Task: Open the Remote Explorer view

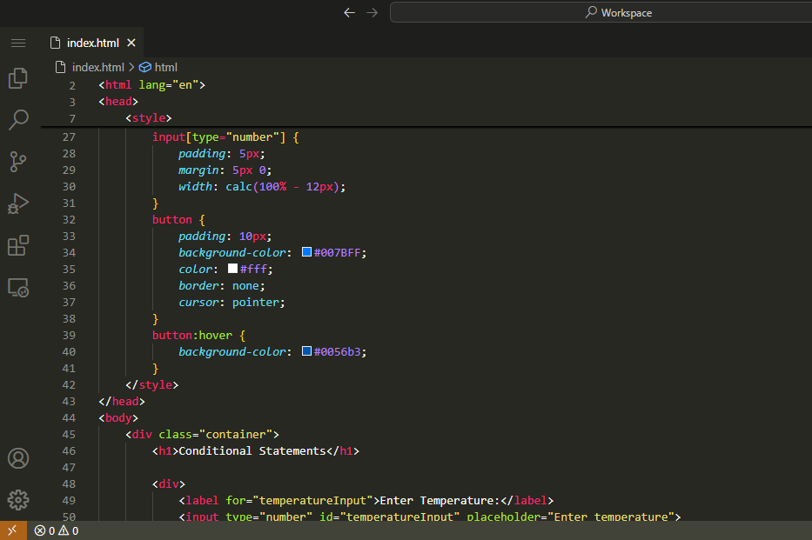Action: (x=18, y=287)
